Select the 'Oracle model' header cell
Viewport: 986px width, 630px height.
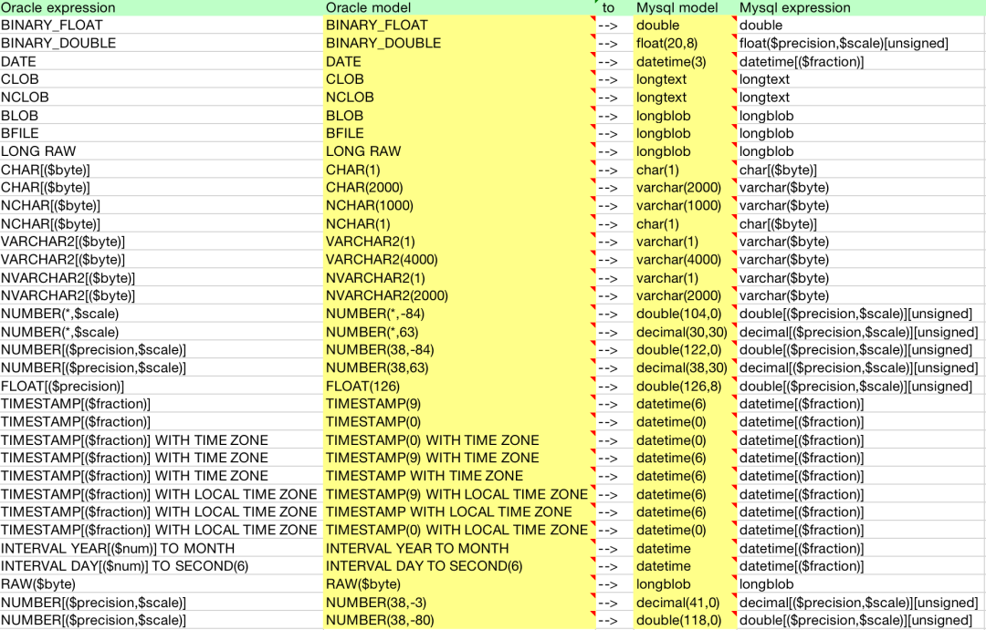click(x=459, y=7)
